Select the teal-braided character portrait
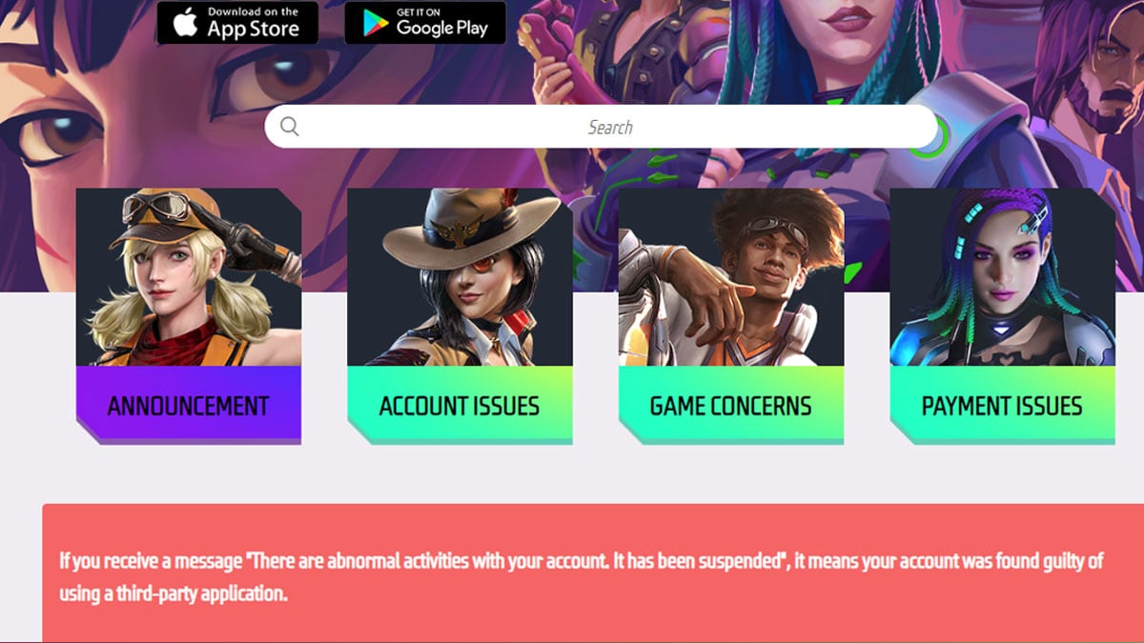1144x643 pixels. tap(1002, 277)
